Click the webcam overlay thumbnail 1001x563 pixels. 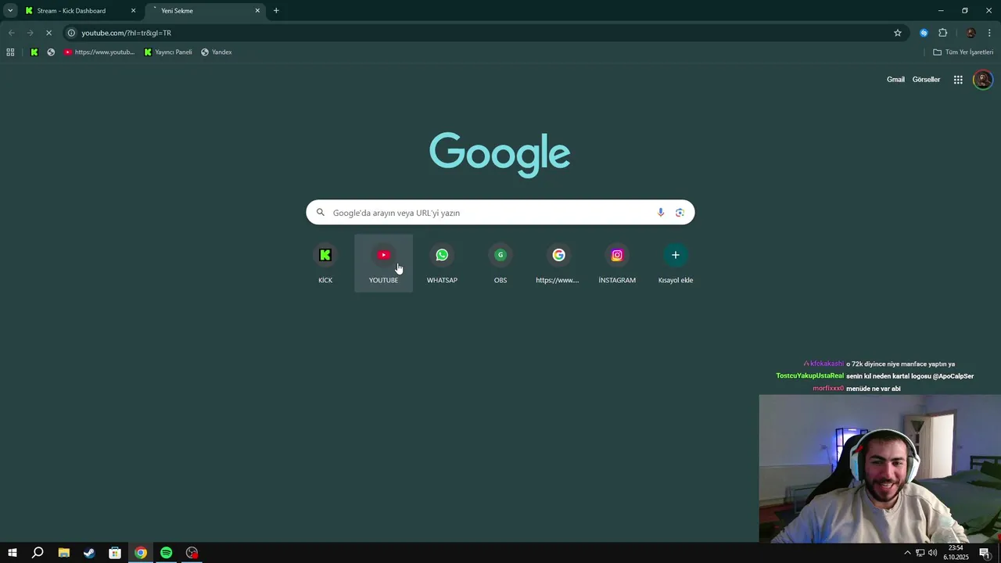(880, 468)
